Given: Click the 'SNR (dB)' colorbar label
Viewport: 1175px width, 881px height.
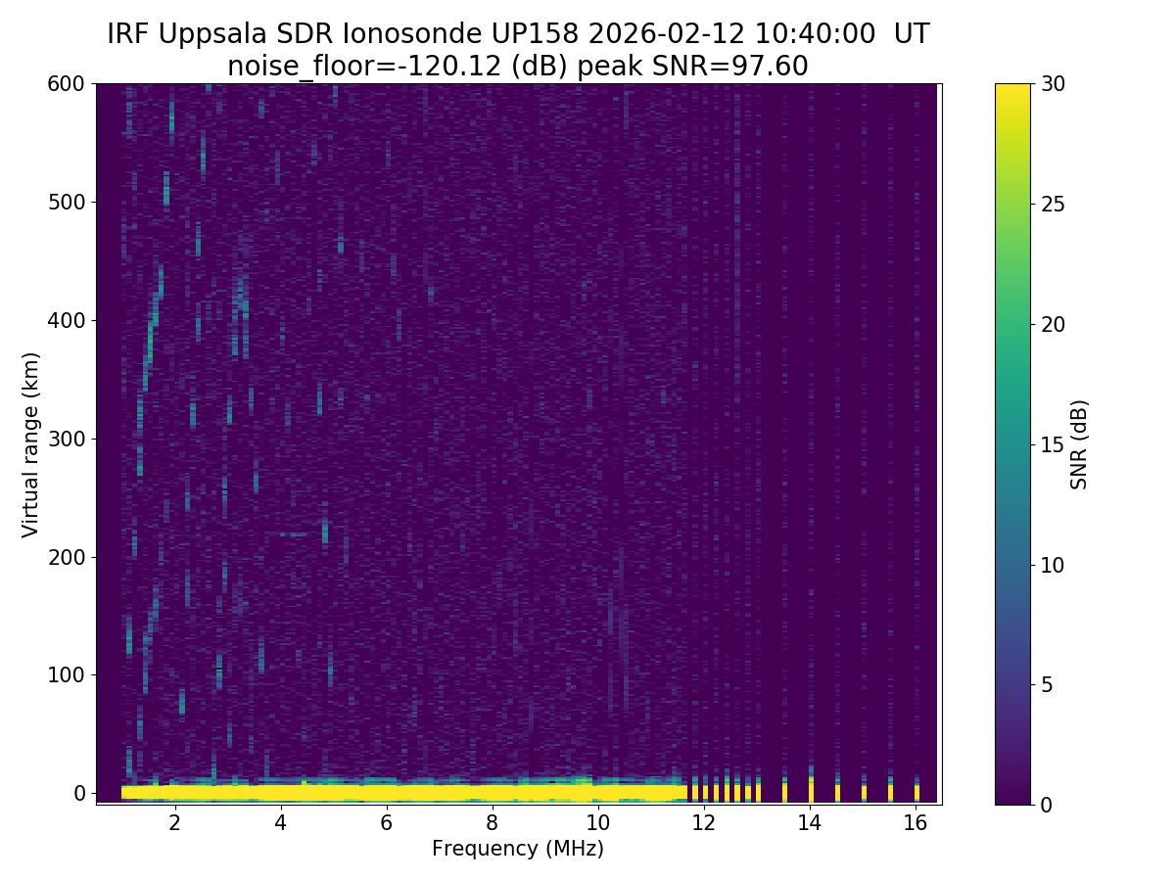Looking at the screenshot, I should pos(1079,443).
